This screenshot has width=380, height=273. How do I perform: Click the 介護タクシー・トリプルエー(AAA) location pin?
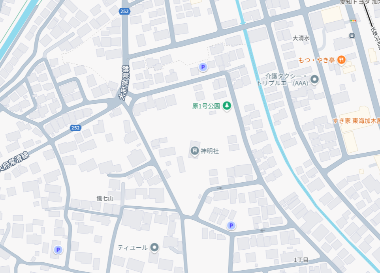[x=314, y=79]
